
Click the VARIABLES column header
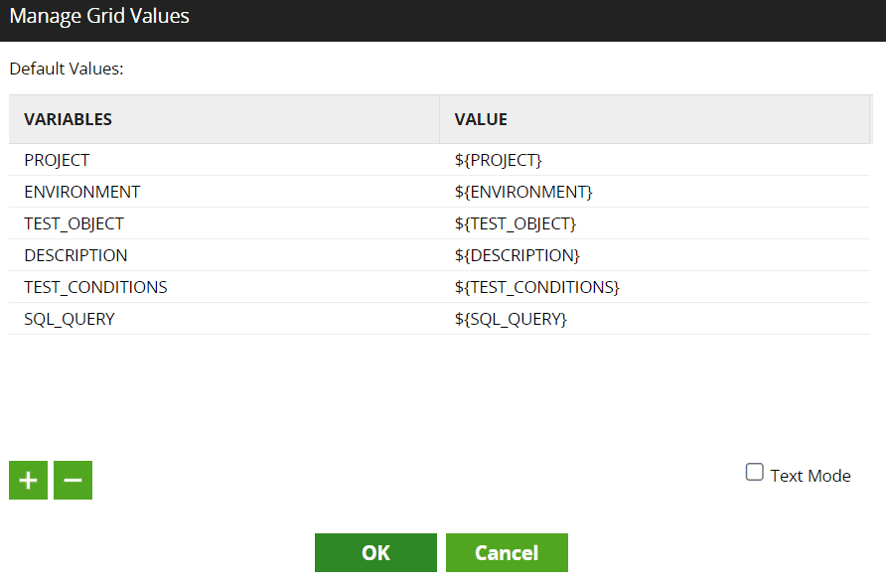click(68, 119)
